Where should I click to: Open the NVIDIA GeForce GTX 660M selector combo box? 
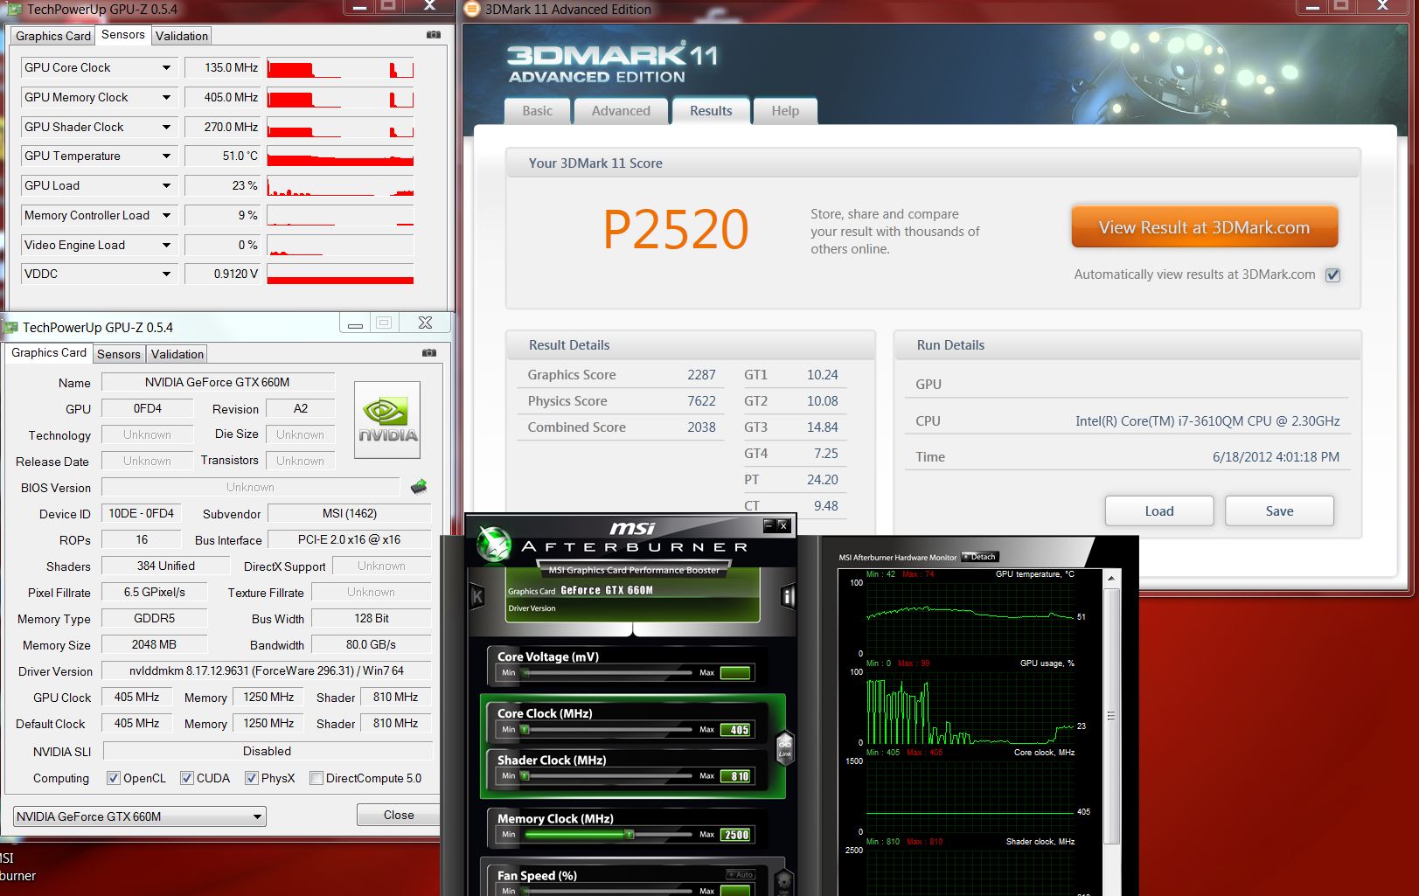coord(139,816)
